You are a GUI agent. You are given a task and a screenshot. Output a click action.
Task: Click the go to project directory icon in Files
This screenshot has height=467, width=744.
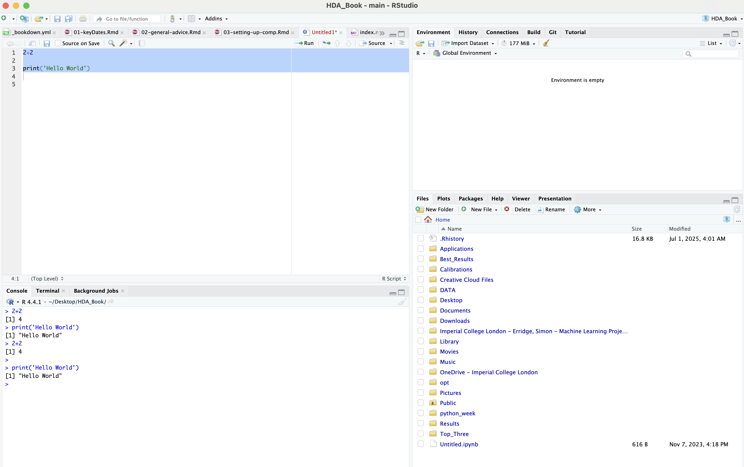tap(726, 219)
